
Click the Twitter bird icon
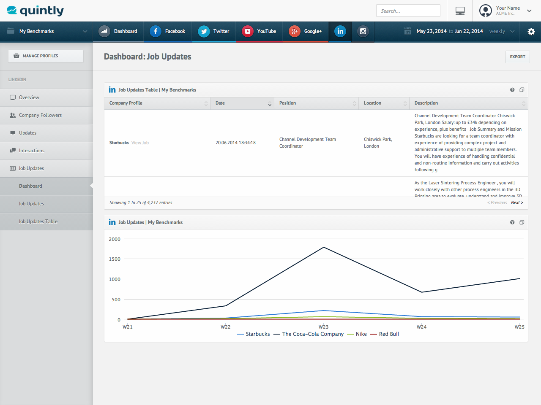point(204,31)
